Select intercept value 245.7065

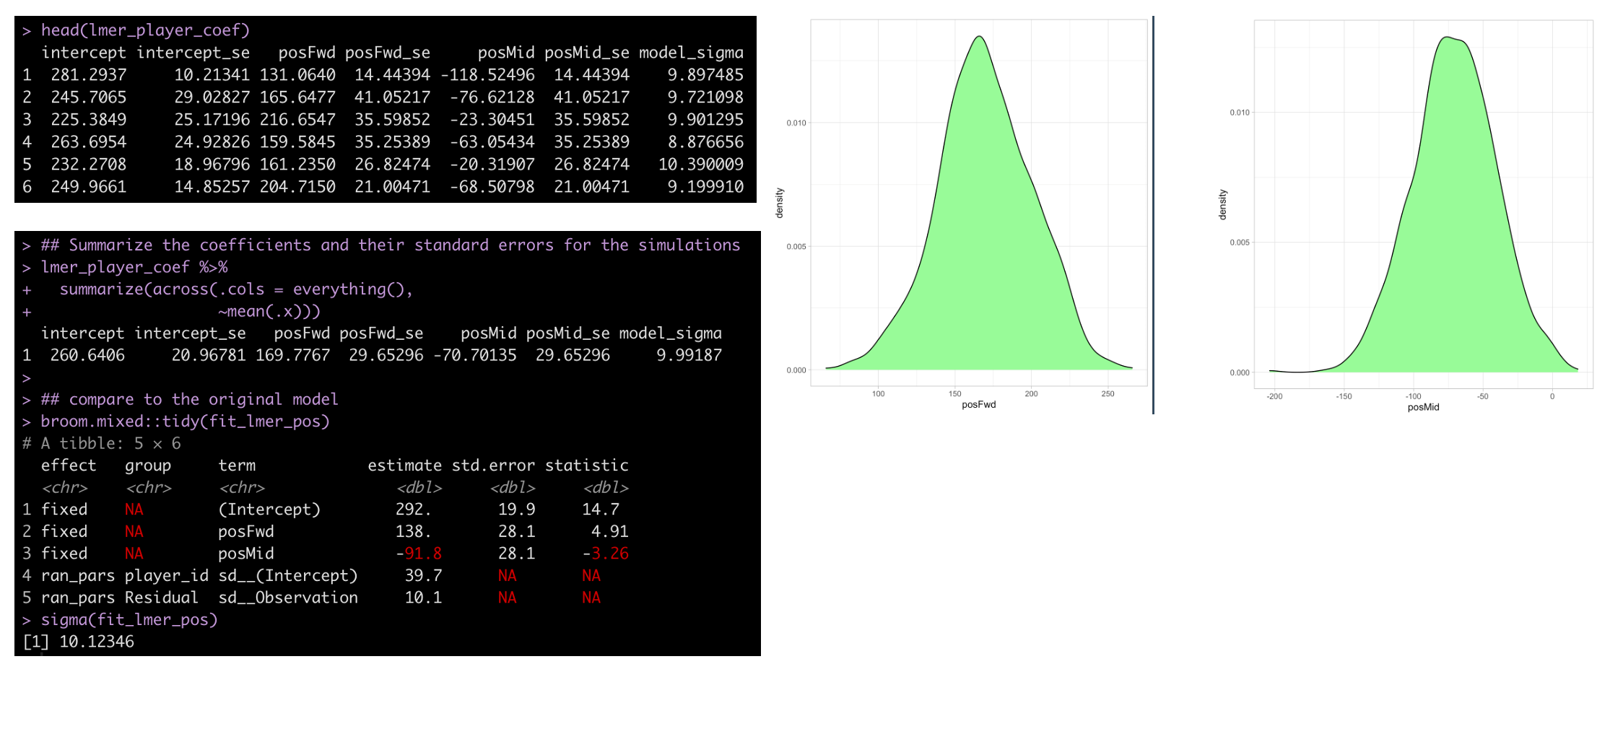pyautogui.click(x=89, y=97)
